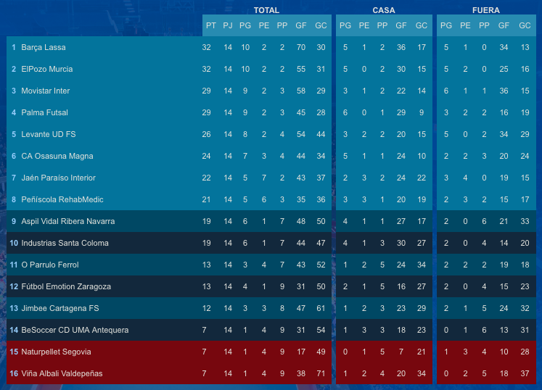Open Industrias Santa Coloma team link
Image resolution: width=542 pixels, height=390 pixels.
64,244
